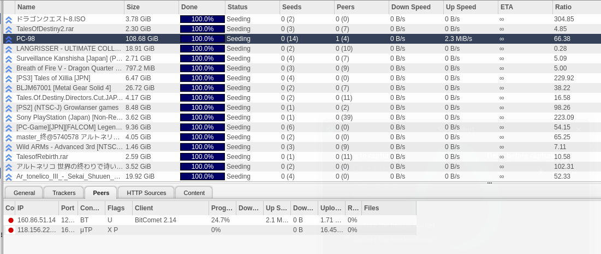Screen dimensions: 601x254
Task: Click seeding icon for Tales.Of.Destiny.Directors.Cut
Action: click(x=9, y=98)
